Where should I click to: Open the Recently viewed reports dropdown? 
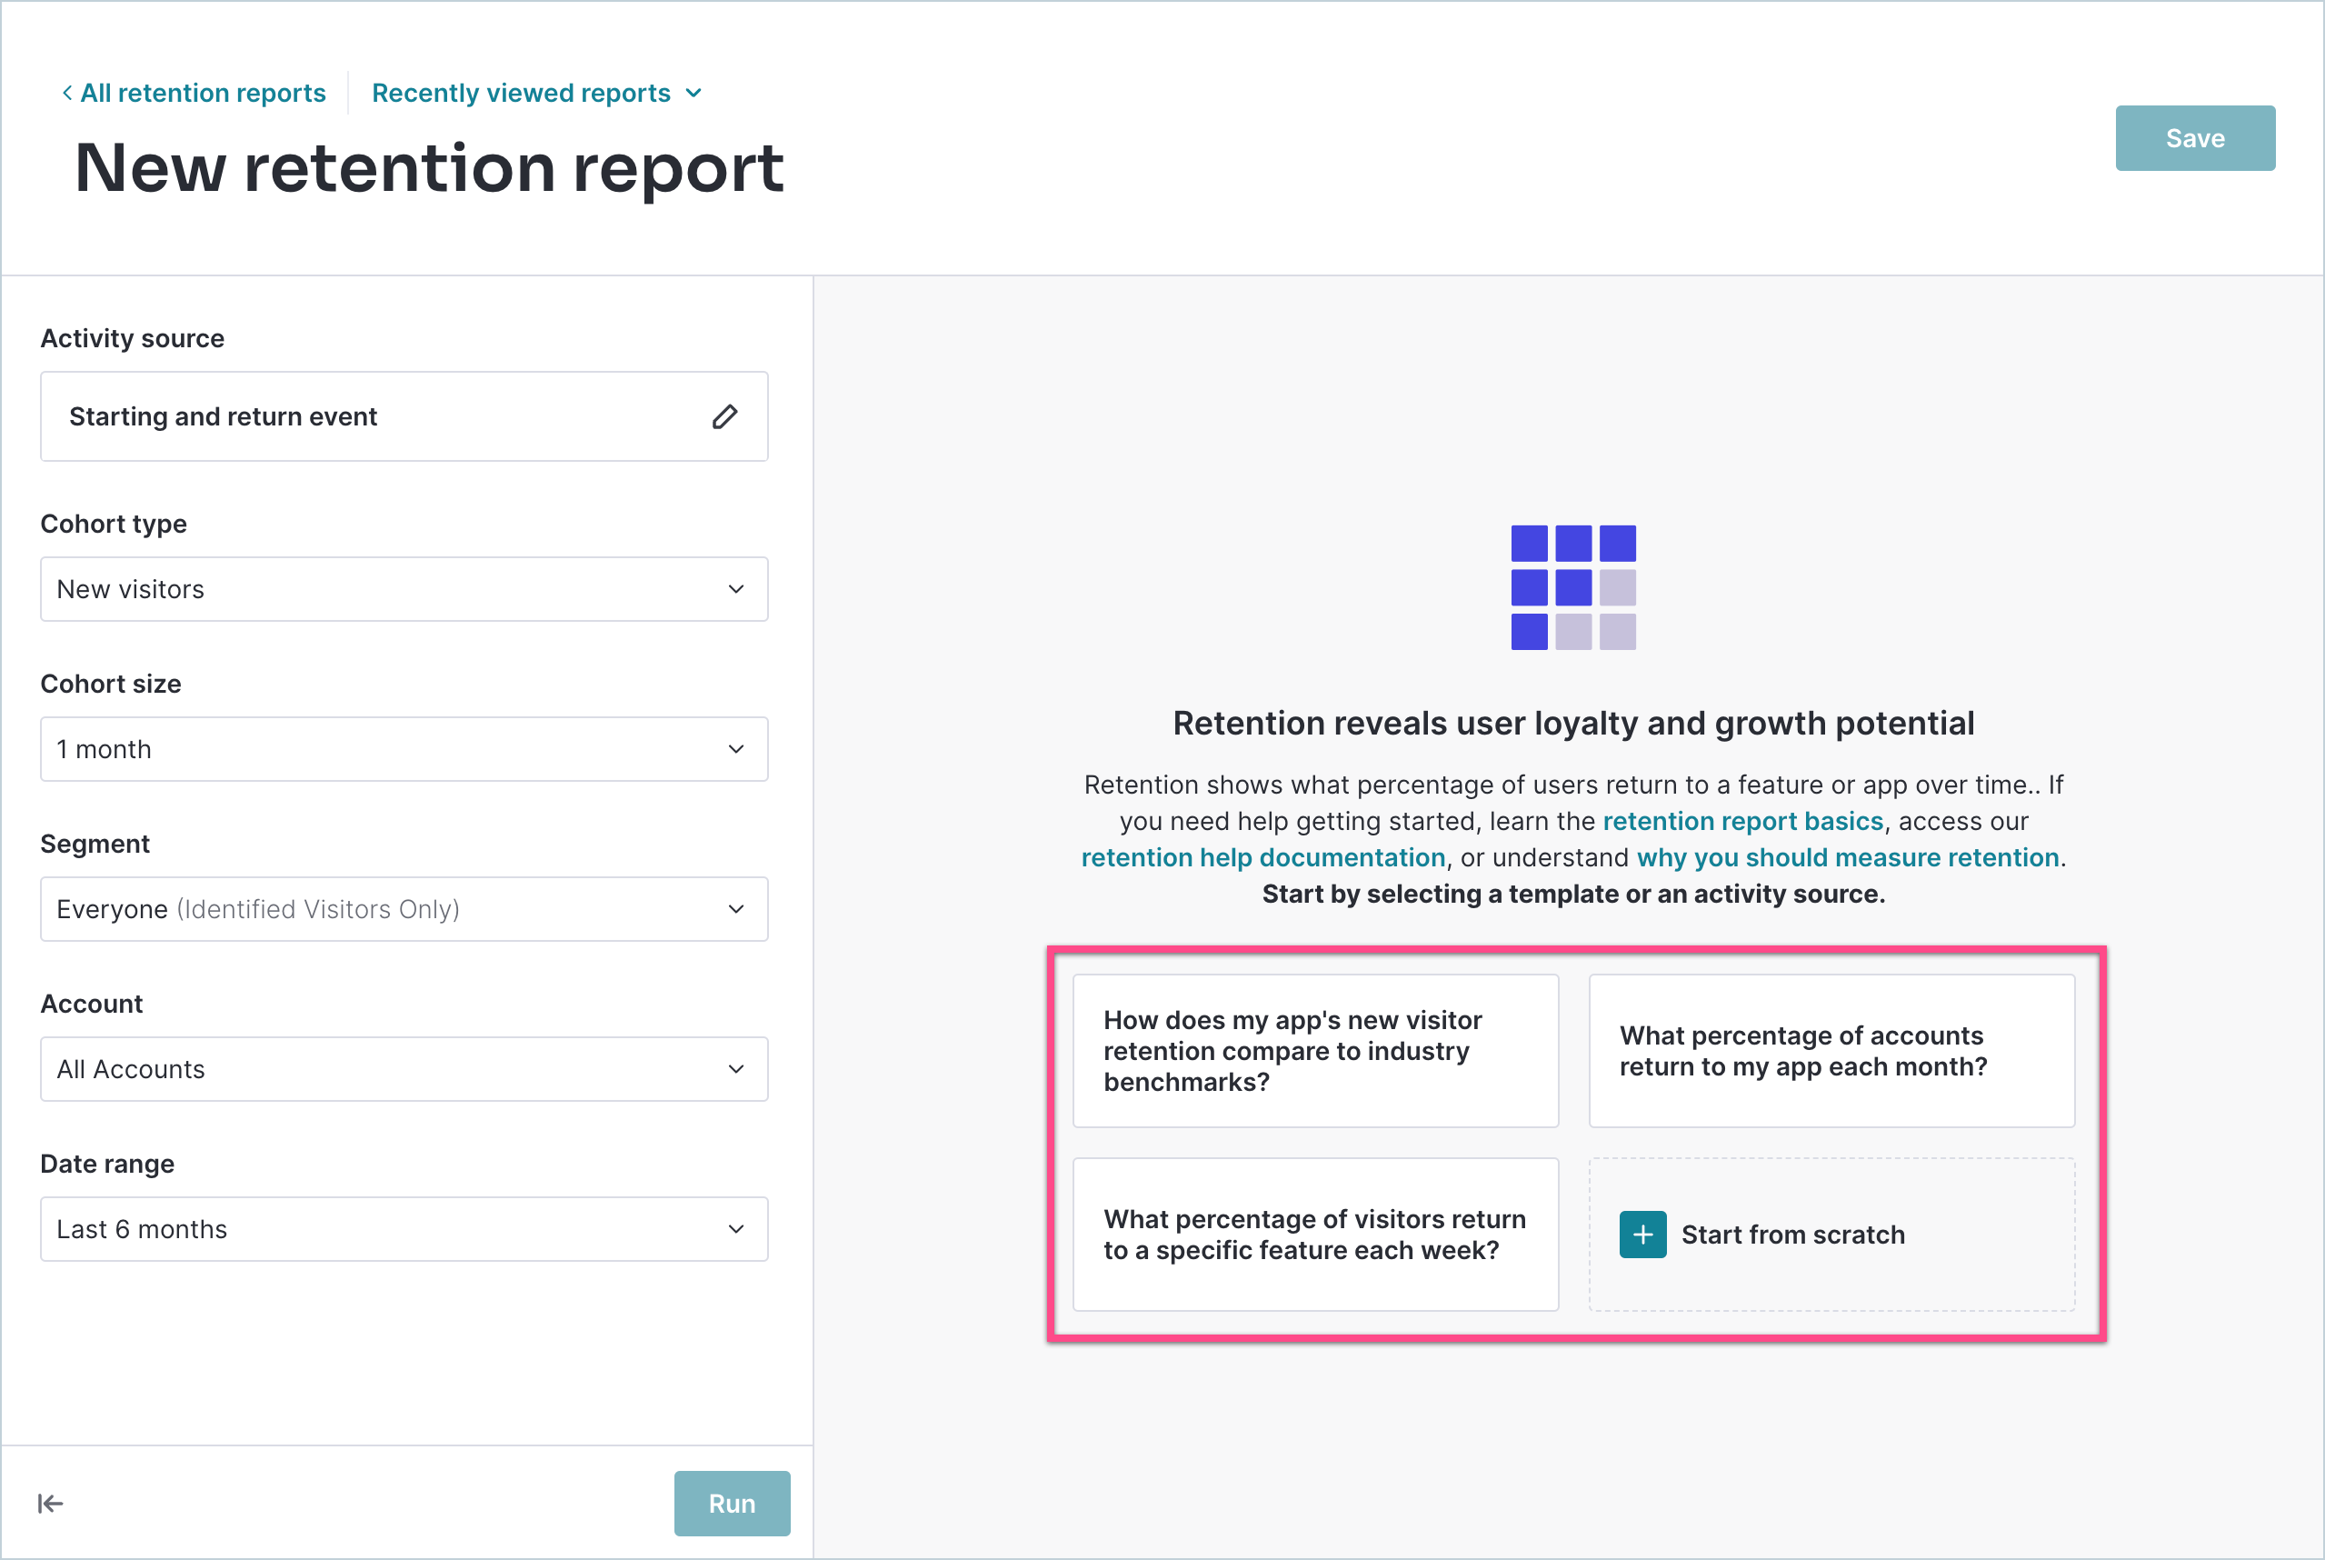[x=537, y=93]
